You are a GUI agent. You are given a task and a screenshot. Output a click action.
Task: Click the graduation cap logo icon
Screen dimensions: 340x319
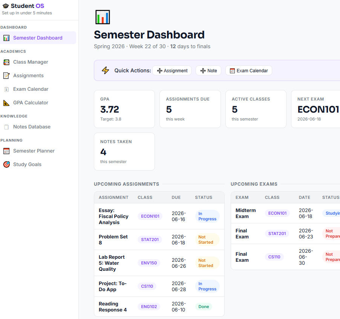tap(6, 6)
